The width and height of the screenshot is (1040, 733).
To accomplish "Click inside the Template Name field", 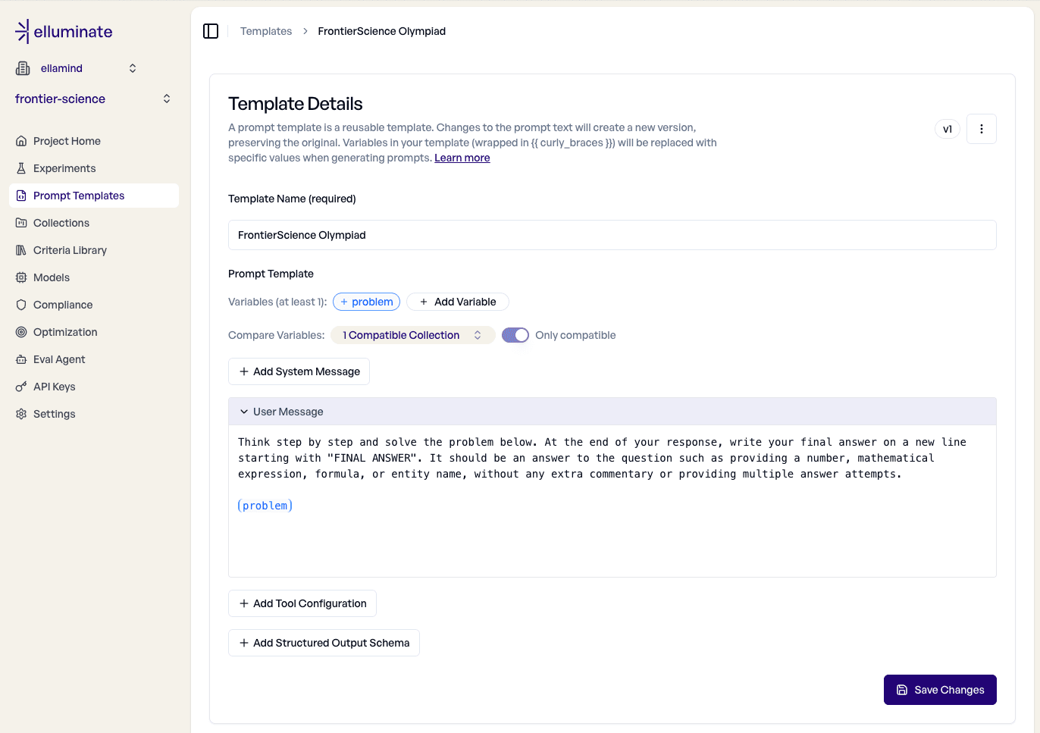I will (x=612, y=235).
